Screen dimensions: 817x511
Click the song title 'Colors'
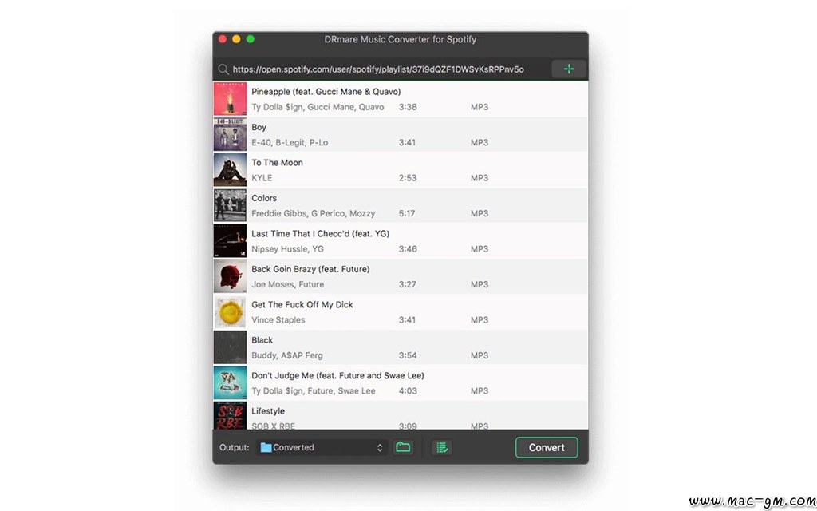point(264,198)
